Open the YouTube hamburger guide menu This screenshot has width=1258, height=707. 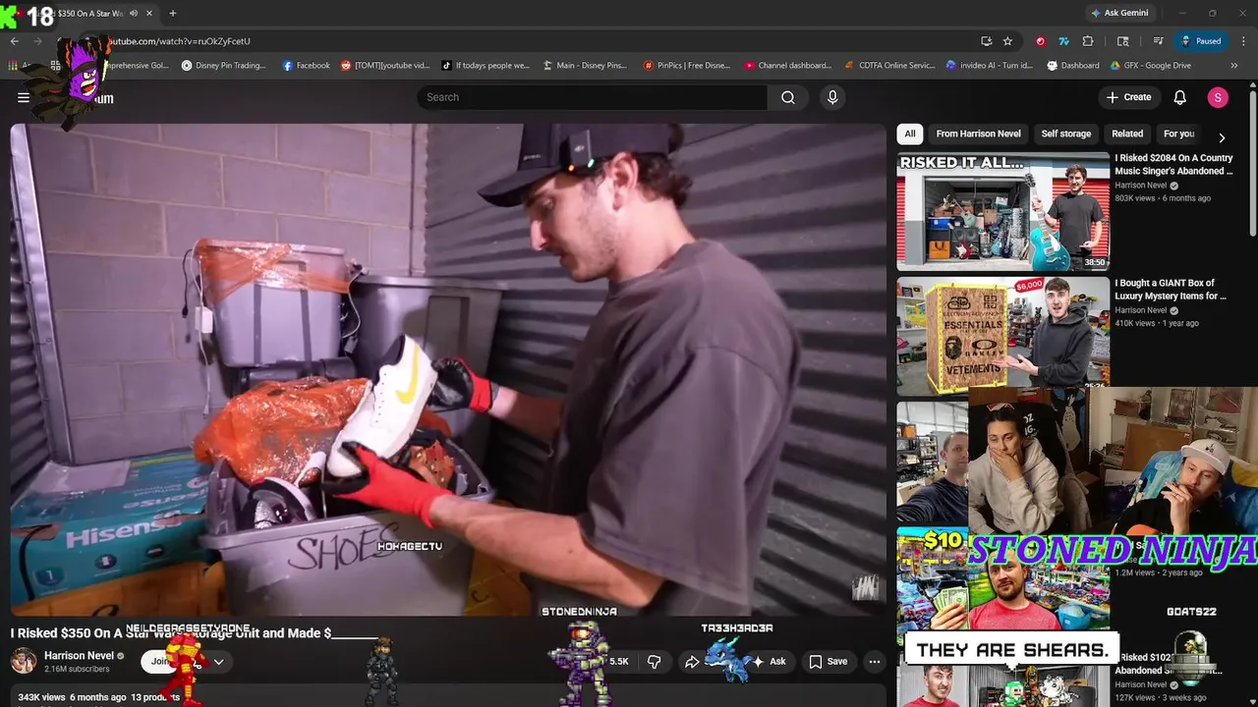click(24, 97)
